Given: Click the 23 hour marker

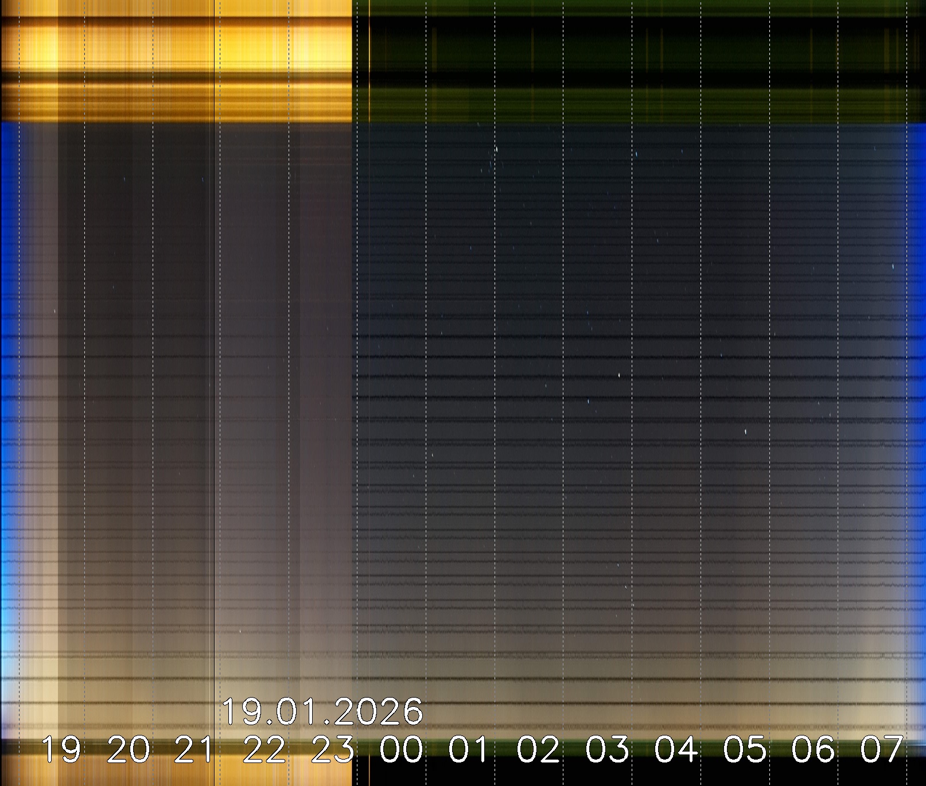Looking at the screenshot, I should 333,749.
